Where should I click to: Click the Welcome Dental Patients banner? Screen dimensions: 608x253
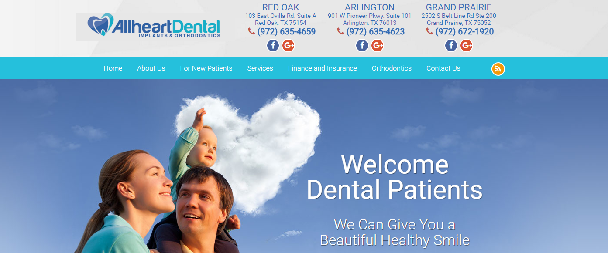pyautogui.click(x=395, y=177)
